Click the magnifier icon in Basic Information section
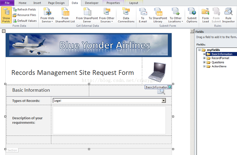Image resolution: width=237 pixels, height=155 pixels. pyautogui.click(x=161, y=91)
